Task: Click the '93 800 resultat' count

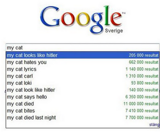Action: 145,83
